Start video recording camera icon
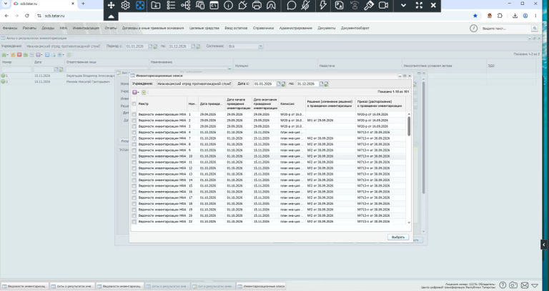Screen dimensions: 549x291 [x=384, y=5]
